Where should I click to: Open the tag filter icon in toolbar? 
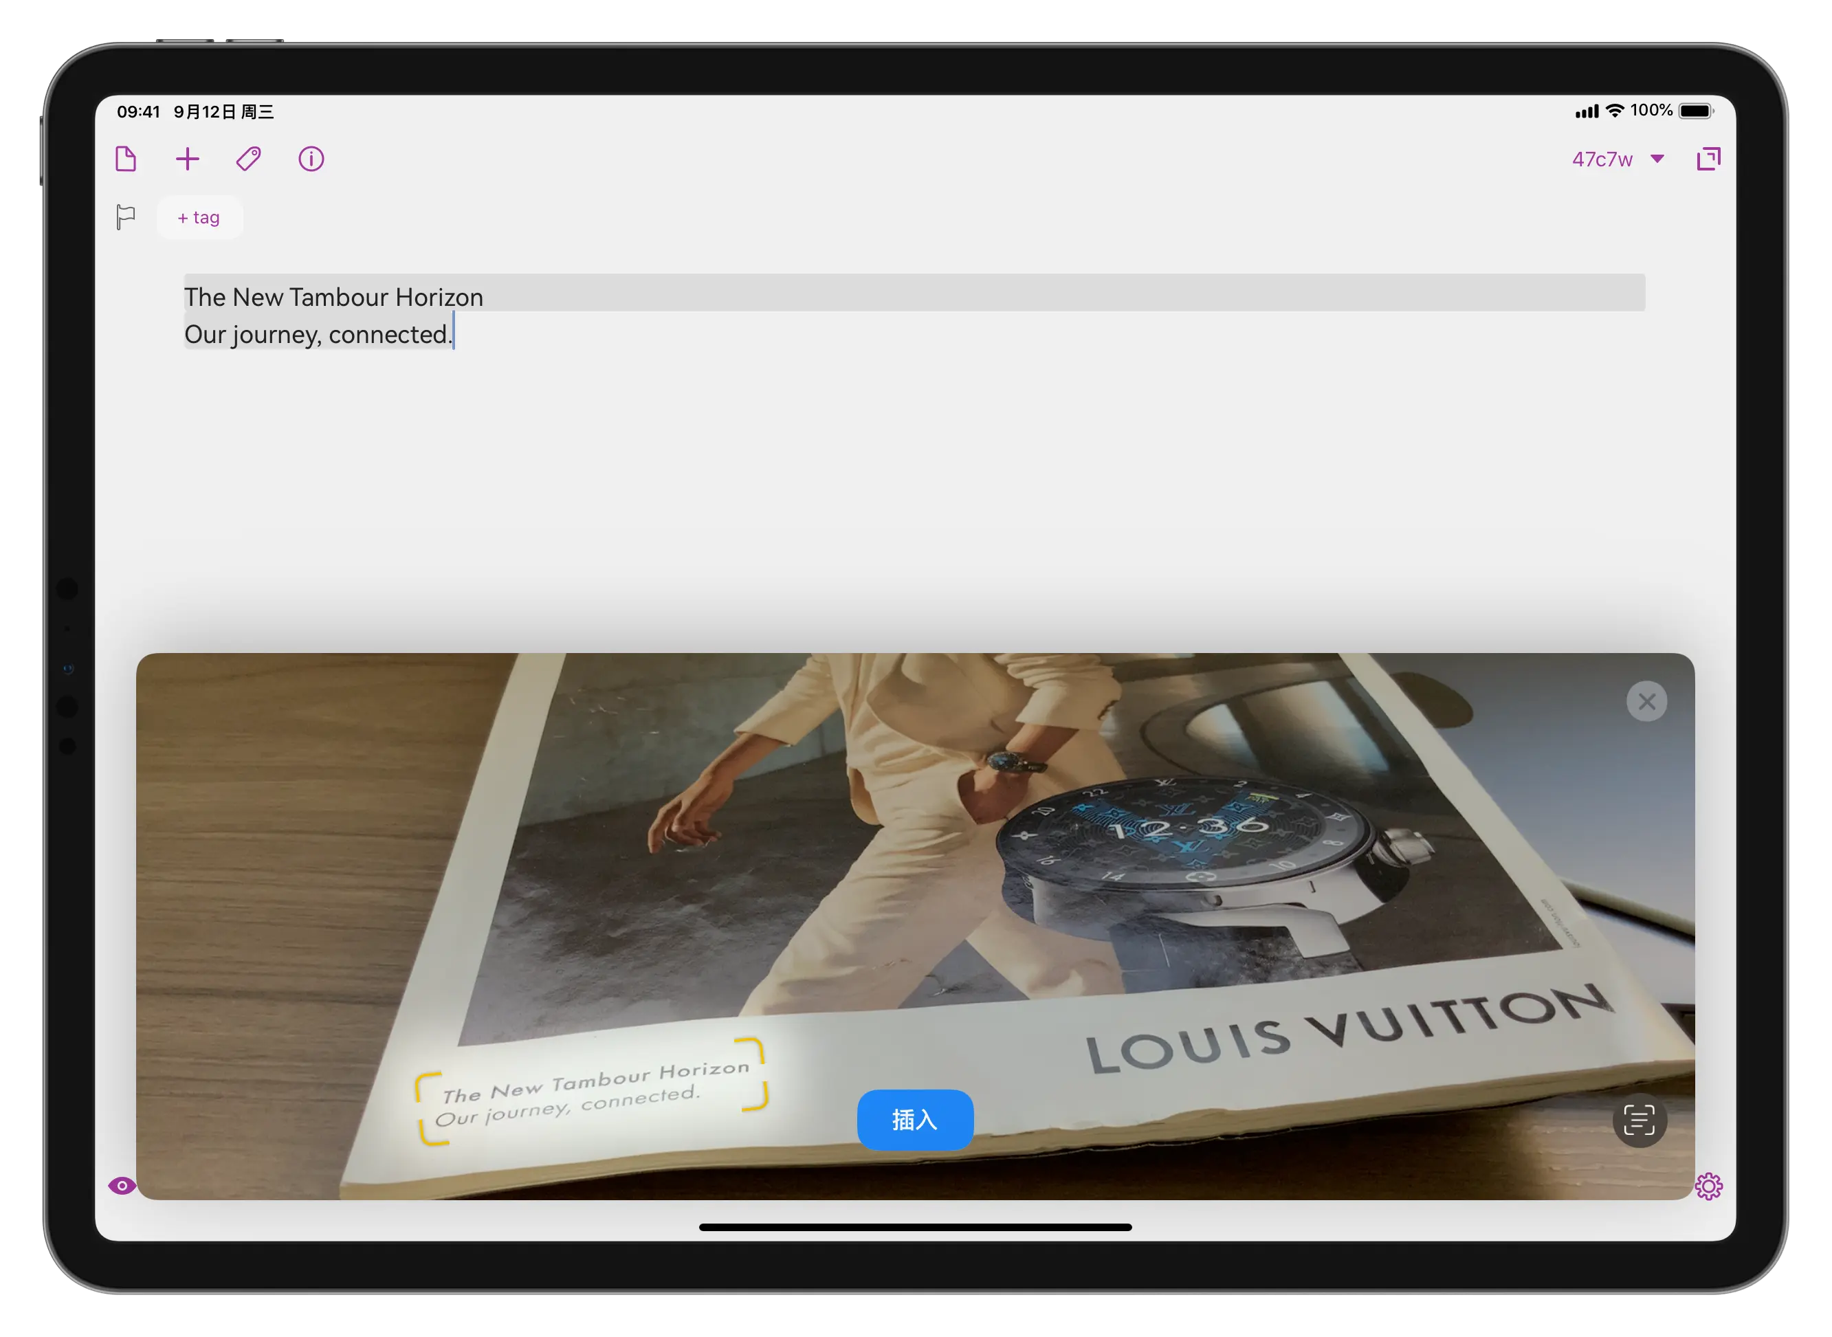click(x=248, y=159)
